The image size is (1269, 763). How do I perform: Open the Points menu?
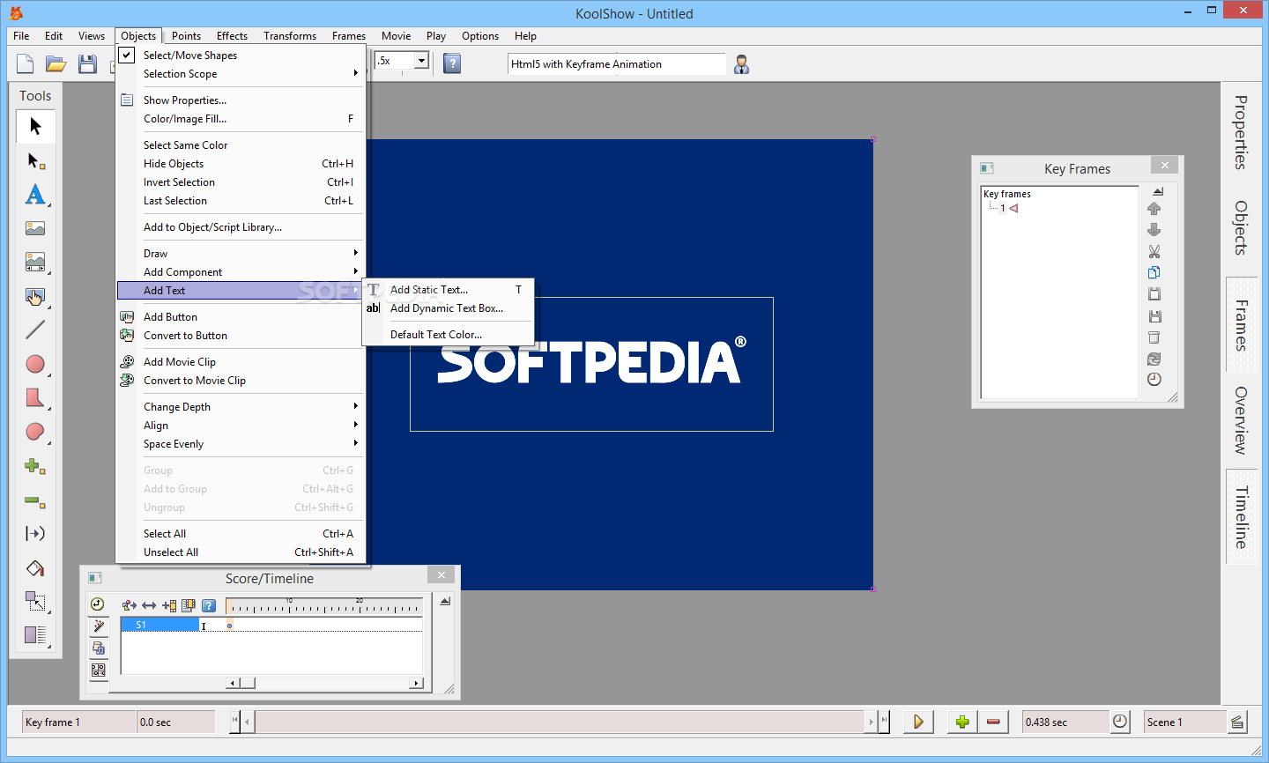[x=186, y=36]
